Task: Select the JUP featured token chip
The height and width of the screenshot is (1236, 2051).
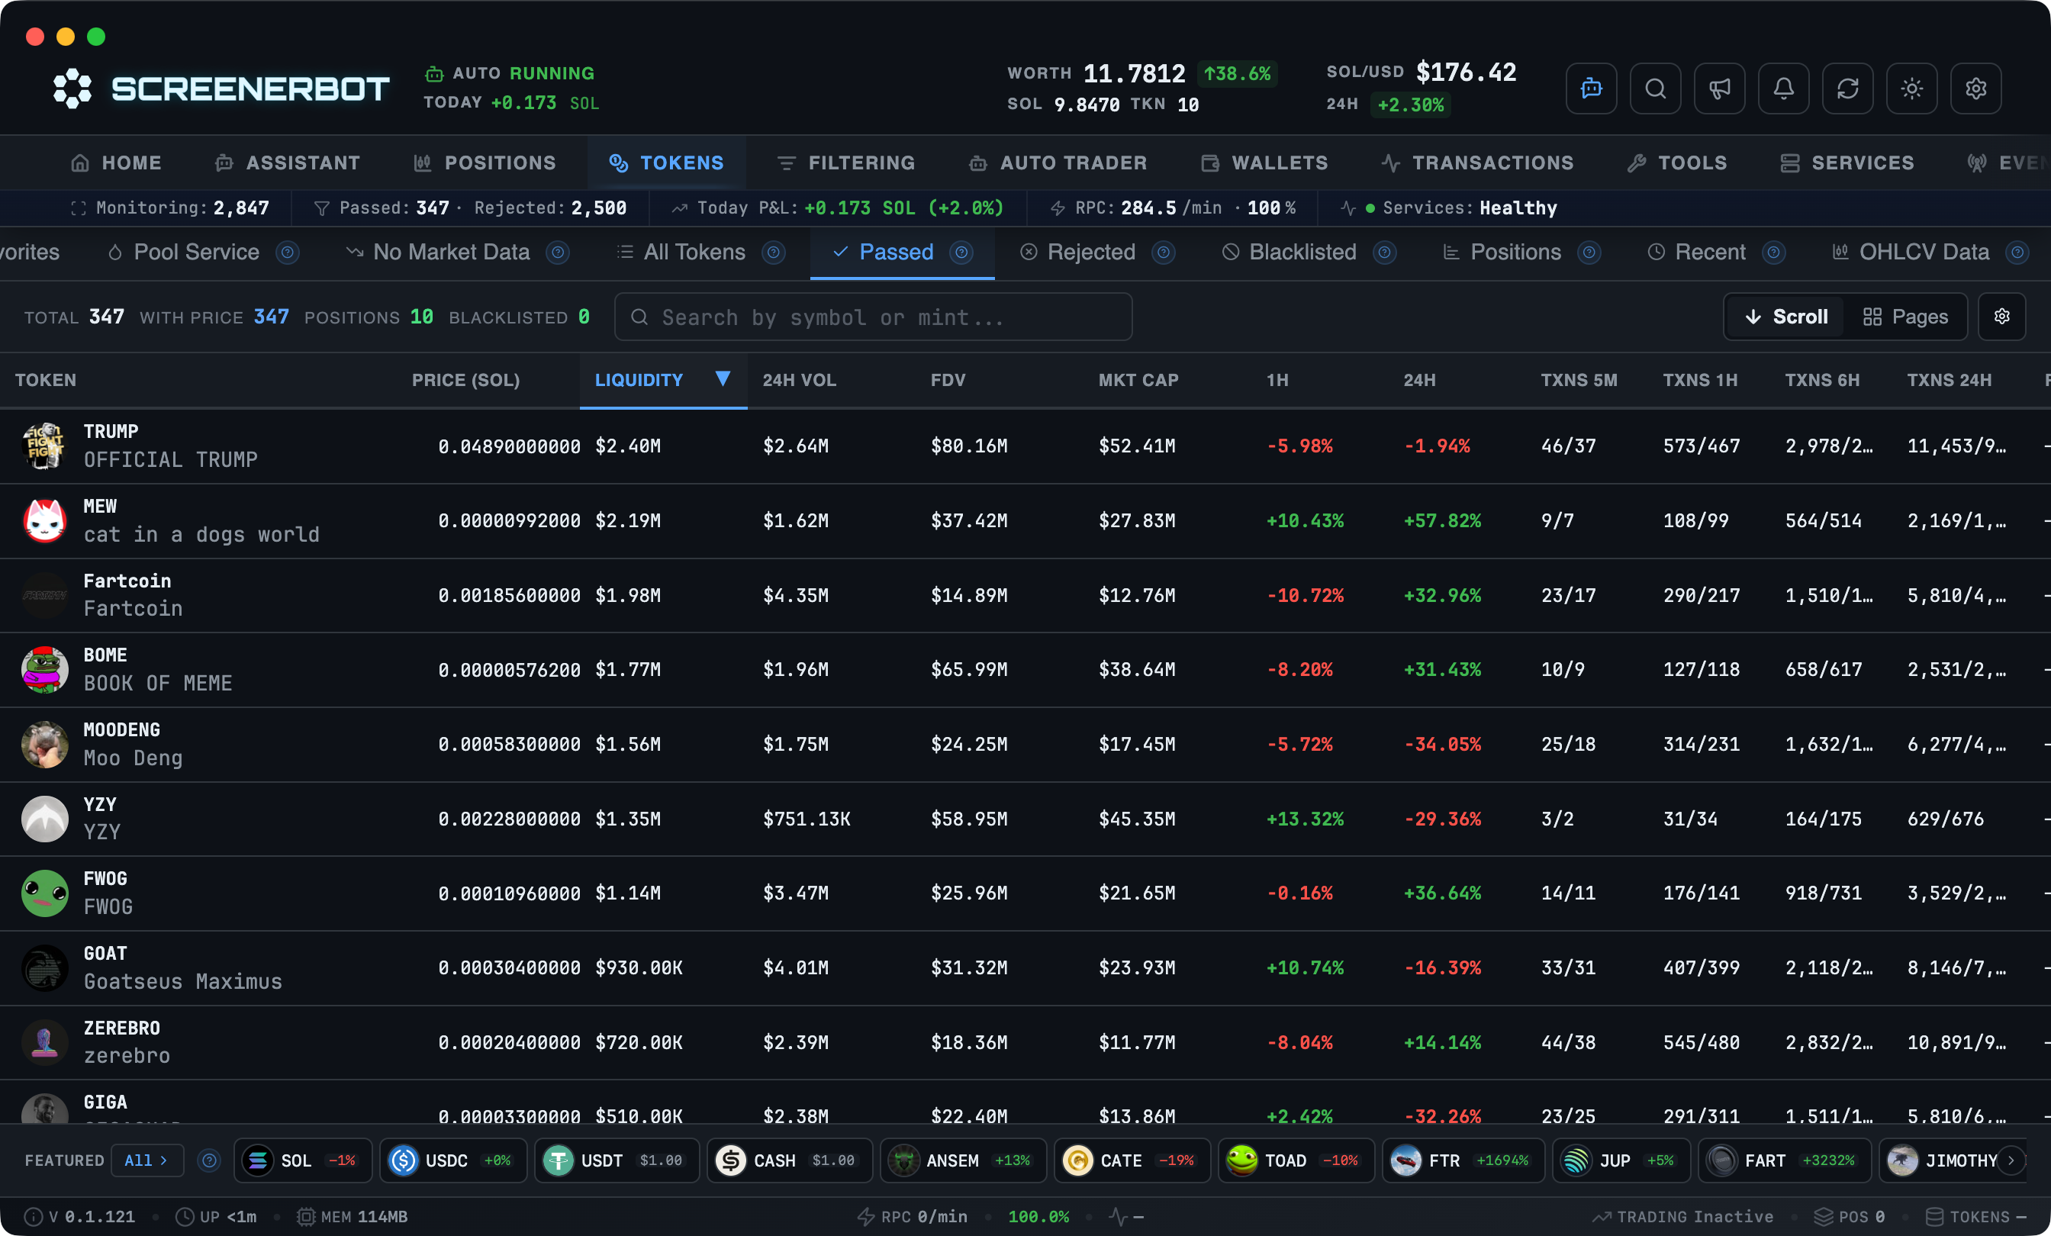Action: click(1621, 1160)
